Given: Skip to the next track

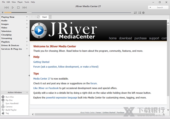Looking at the screenshot, I should (25, 8).
